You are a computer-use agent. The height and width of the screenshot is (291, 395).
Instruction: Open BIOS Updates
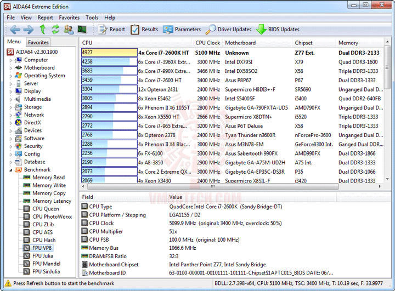pos(278,30)
